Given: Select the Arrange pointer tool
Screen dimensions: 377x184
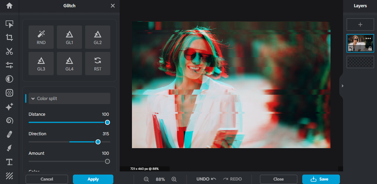Looking at the screenshot, I should [9, 24].
